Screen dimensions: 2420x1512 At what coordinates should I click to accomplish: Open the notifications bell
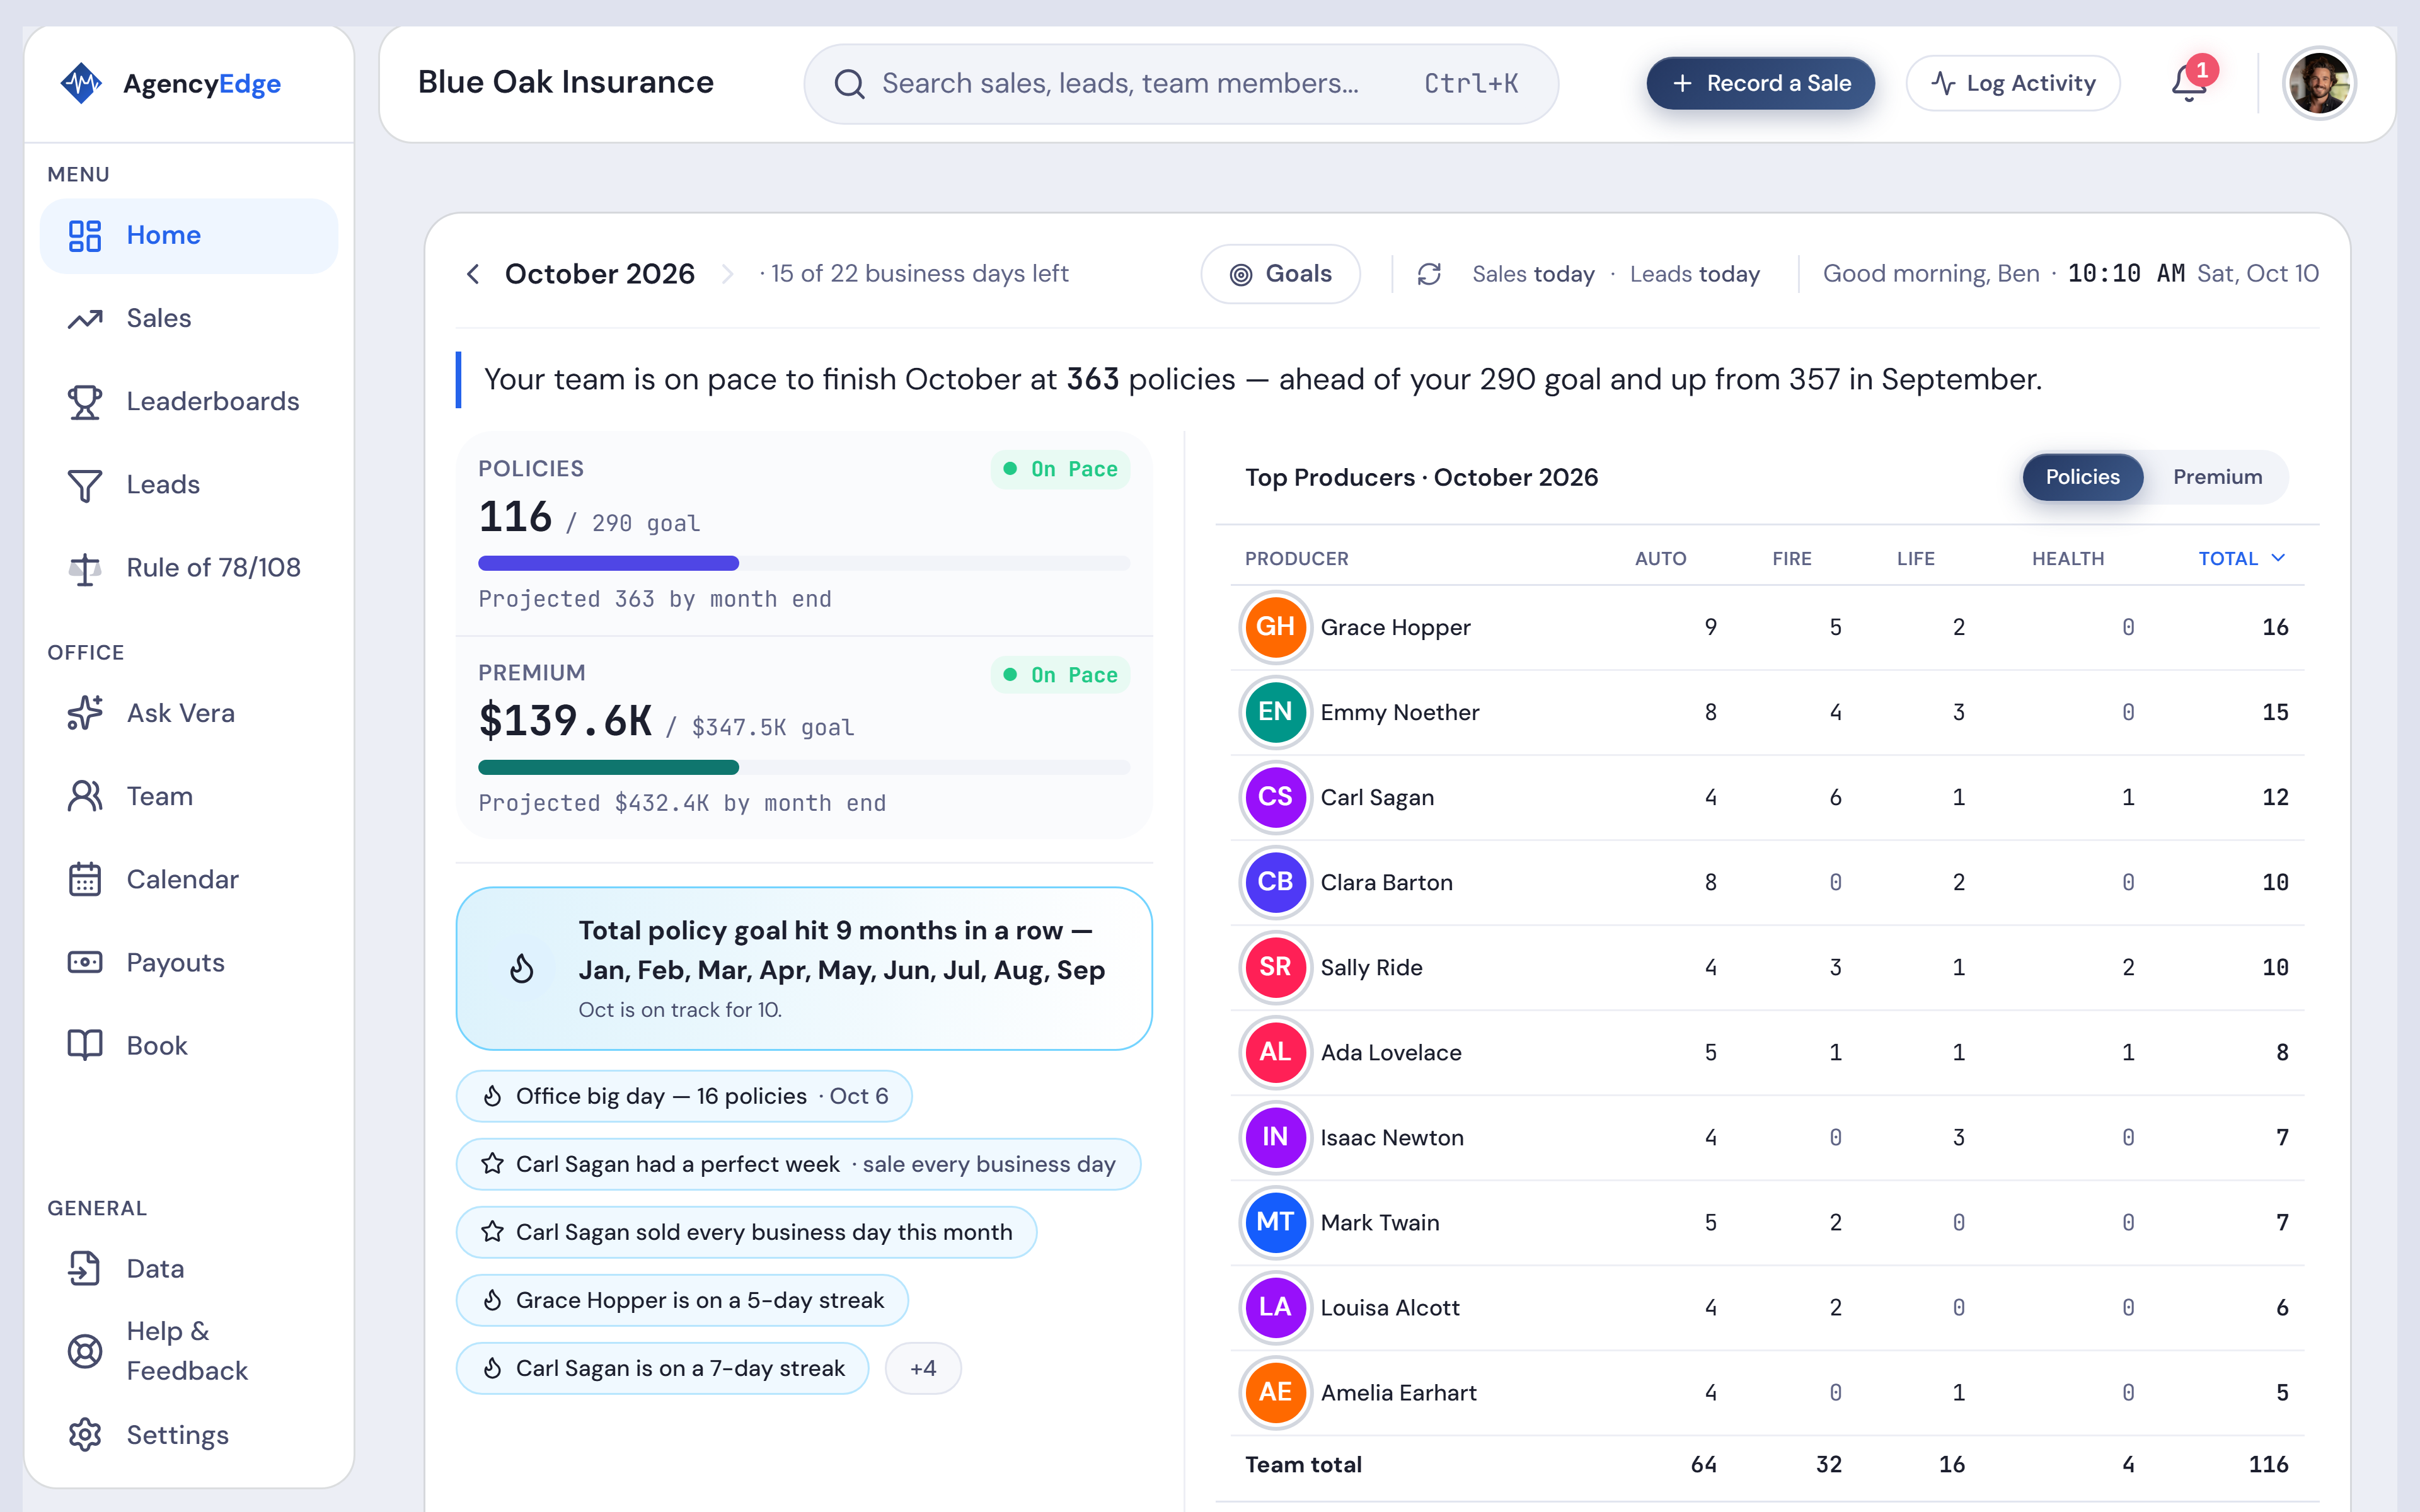pyautogui.click(x=2190, y=83)
